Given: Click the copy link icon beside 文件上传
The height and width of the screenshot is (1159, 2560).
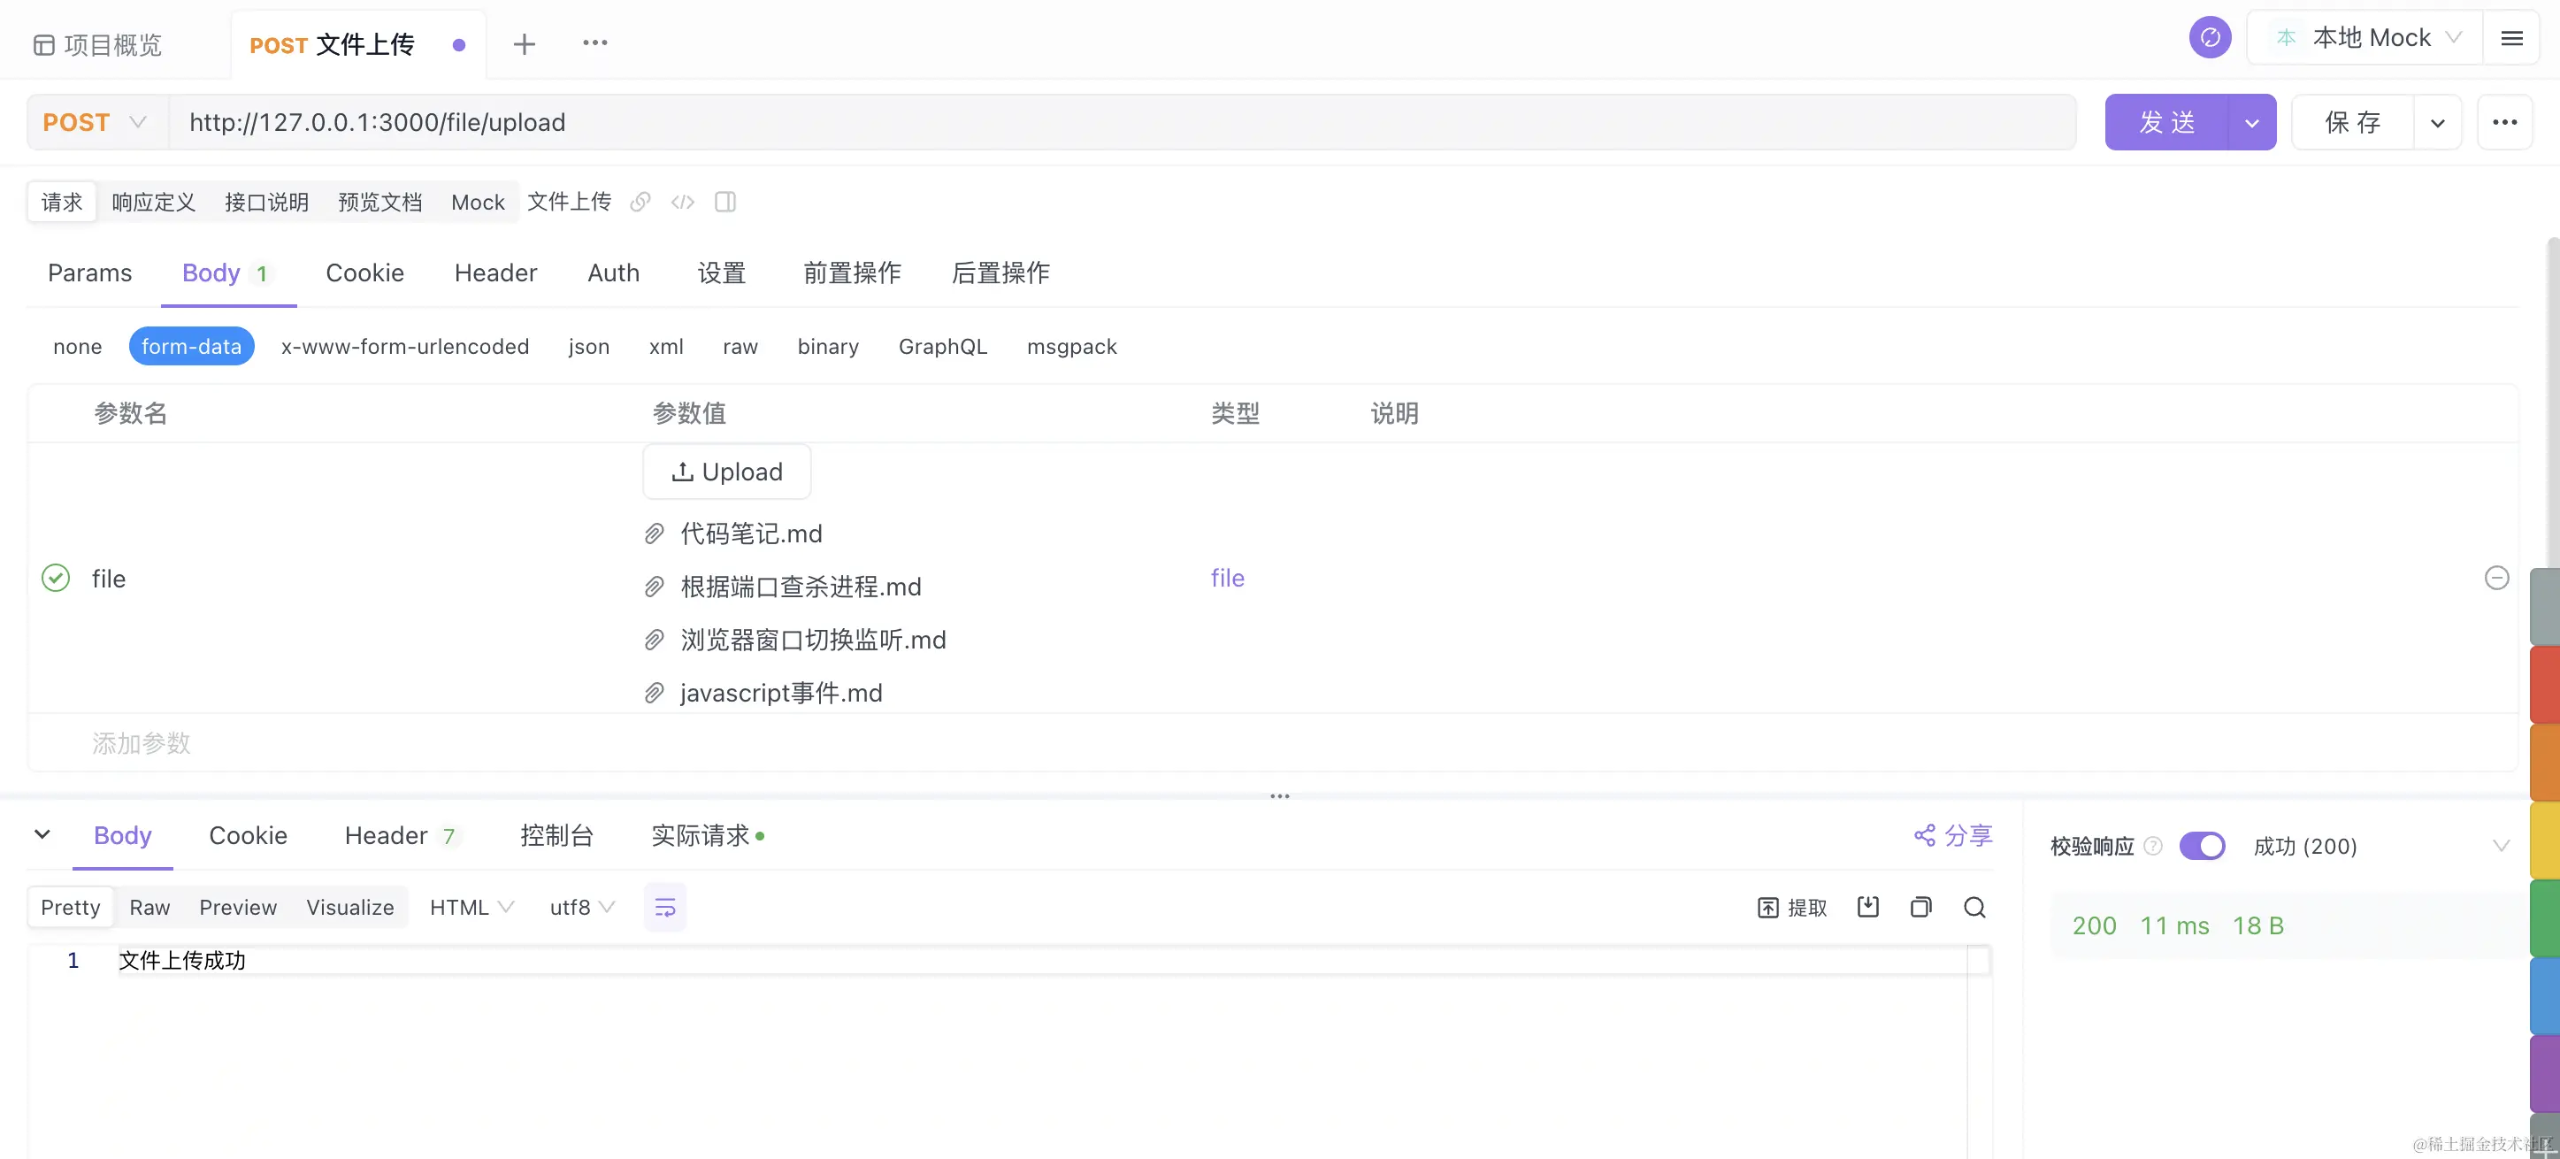Looking at the screenshot, I should [x=640, y=202].
